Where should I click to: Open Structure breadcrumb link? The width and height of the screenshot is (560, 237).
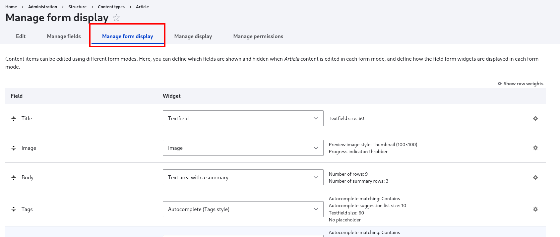tap(77, 7)
